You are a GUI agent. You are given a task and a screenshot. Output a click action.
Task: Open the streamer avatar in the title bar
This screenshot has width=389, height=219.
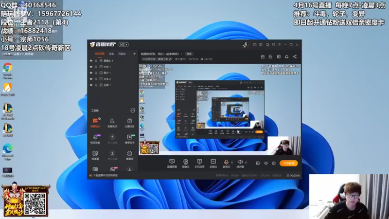click(x=246, y=44)
